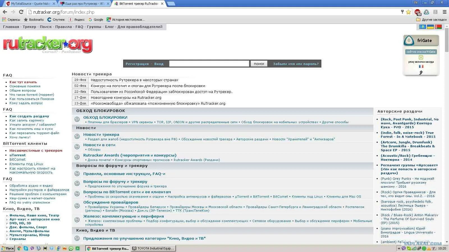Click the rutracker.org logo
The image size is (449, 252).
[48, 45]
